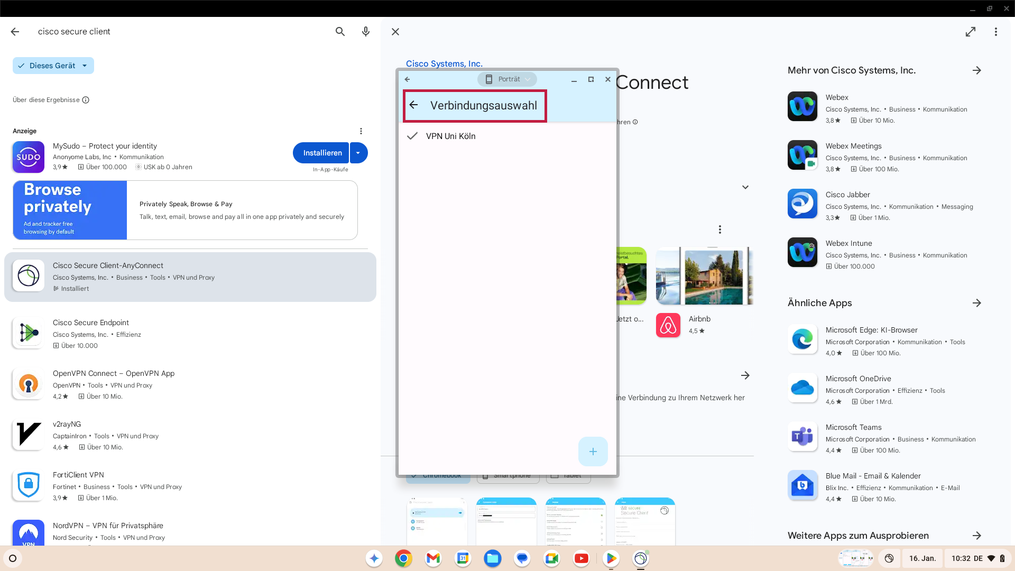Open OpenVPN Connect app icon
1015x571 pixels.
click(29, 384)
